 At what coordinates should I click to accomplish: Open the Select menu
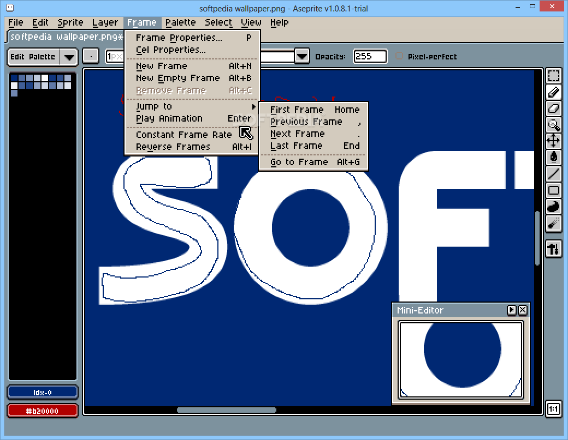click(x=218, y=23)
